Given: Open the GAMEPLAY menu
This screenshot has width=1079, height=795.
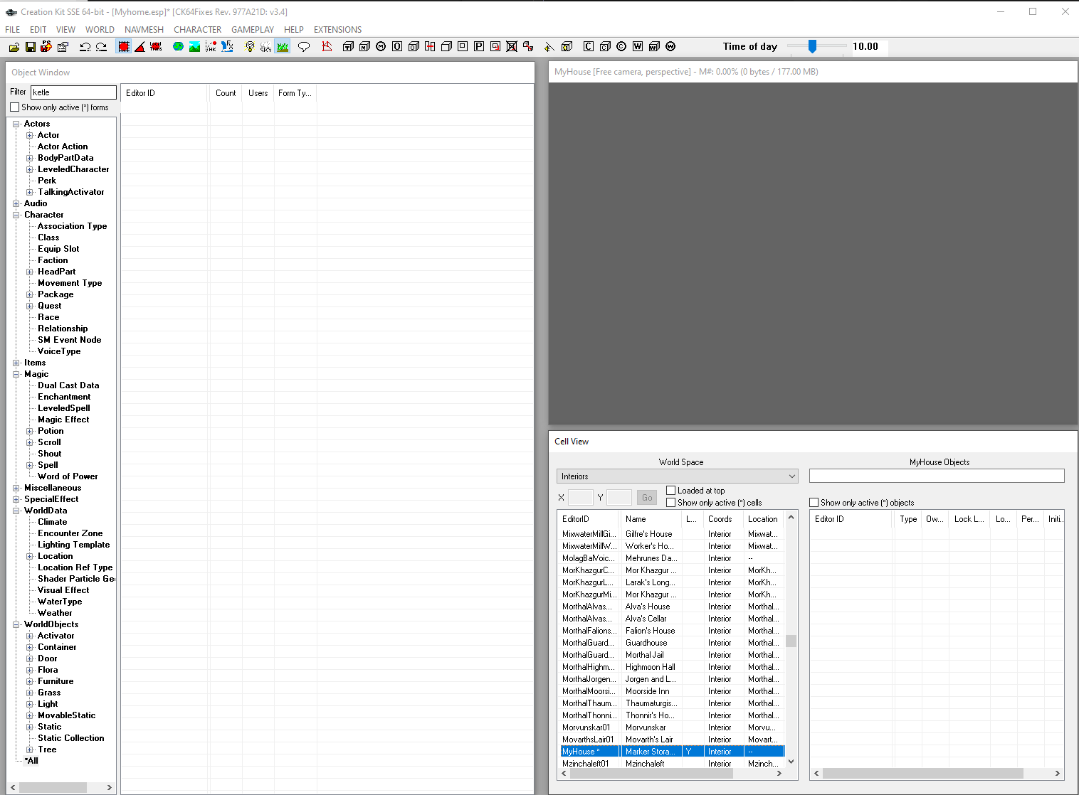Looking at the screenshot, I should point(253,30).
